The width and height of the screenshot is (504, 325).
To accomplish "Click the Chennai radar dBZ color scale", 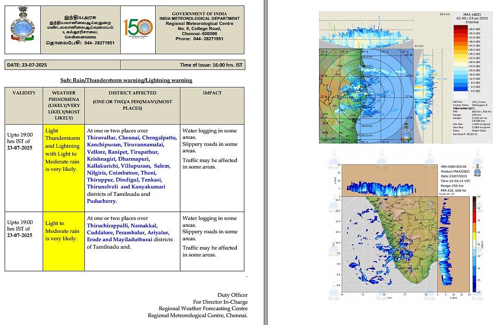I will click(x=460, y=59).
